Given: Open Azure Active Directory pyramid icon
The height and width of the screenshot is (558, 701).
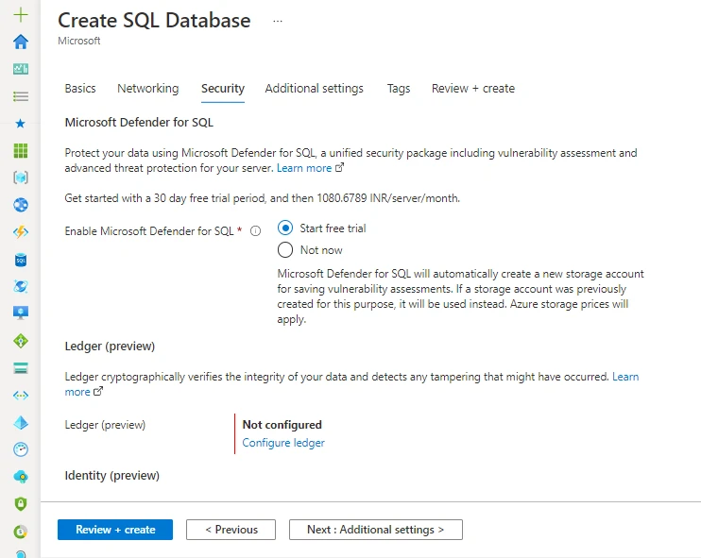Looking at the screenshot, I should [21, 423].
